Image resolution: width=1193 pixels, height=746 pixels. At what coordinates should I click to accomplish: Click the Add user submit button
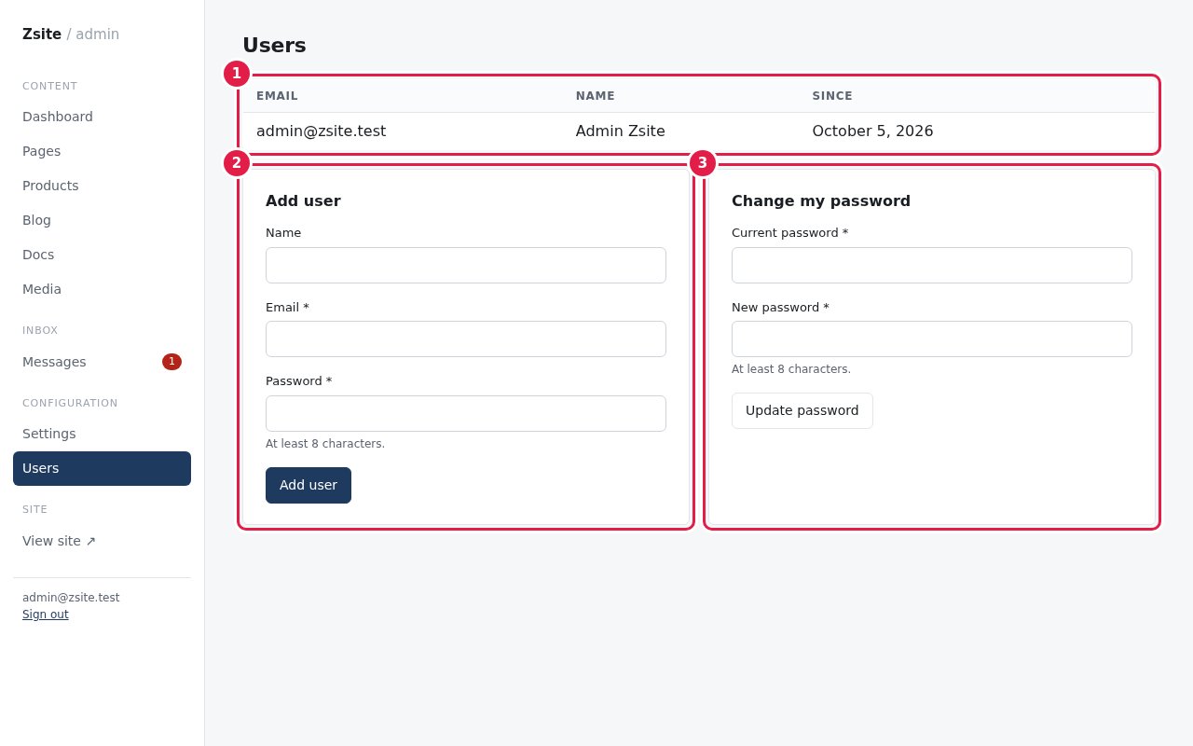click(x=309, y=485)
